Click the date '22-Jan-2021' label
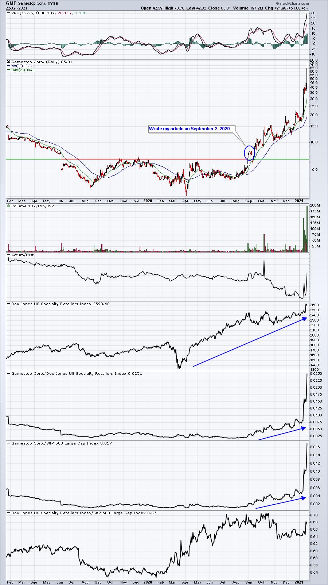328x585 pixels. (16, 8)
